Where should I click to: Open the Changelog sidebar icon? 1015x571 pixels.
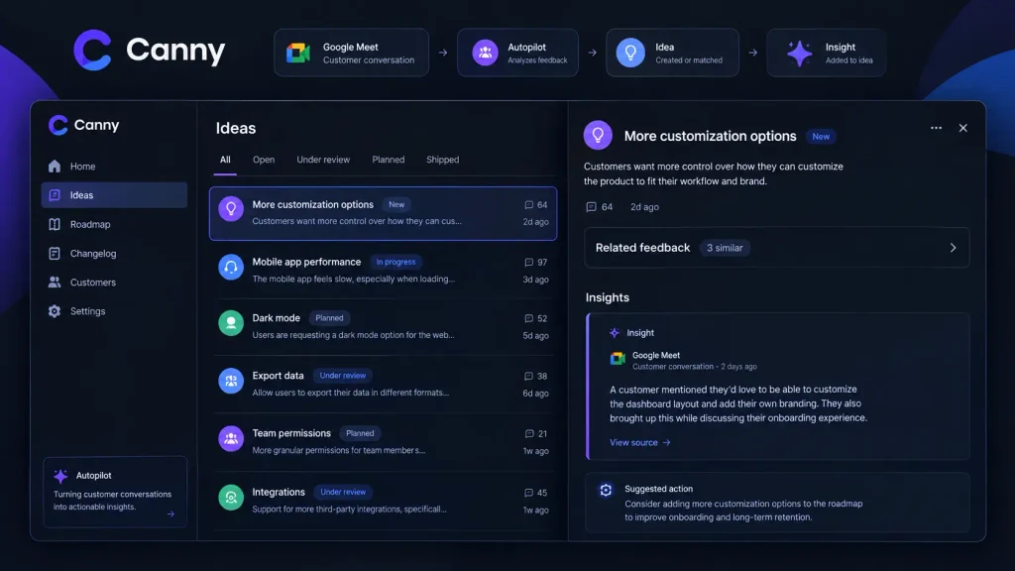(55, 253)
